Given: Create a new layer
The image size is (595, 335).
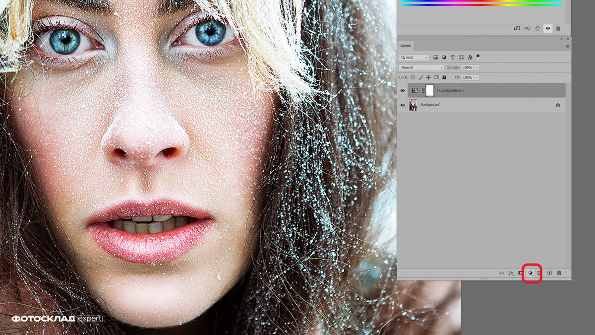Looking at the screenshot, I should tap(549, 273).
